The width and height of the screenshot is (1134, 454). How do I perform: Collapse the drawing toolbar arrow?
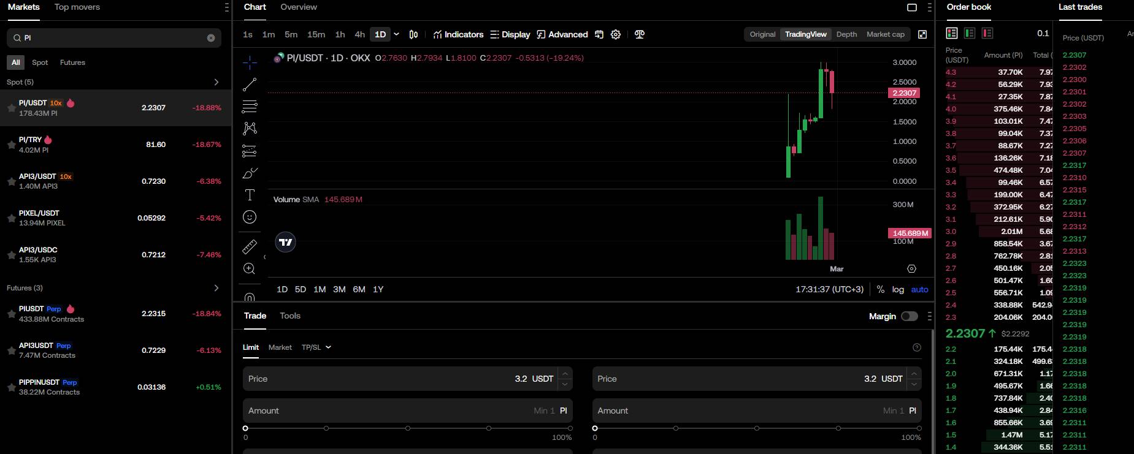264,257
